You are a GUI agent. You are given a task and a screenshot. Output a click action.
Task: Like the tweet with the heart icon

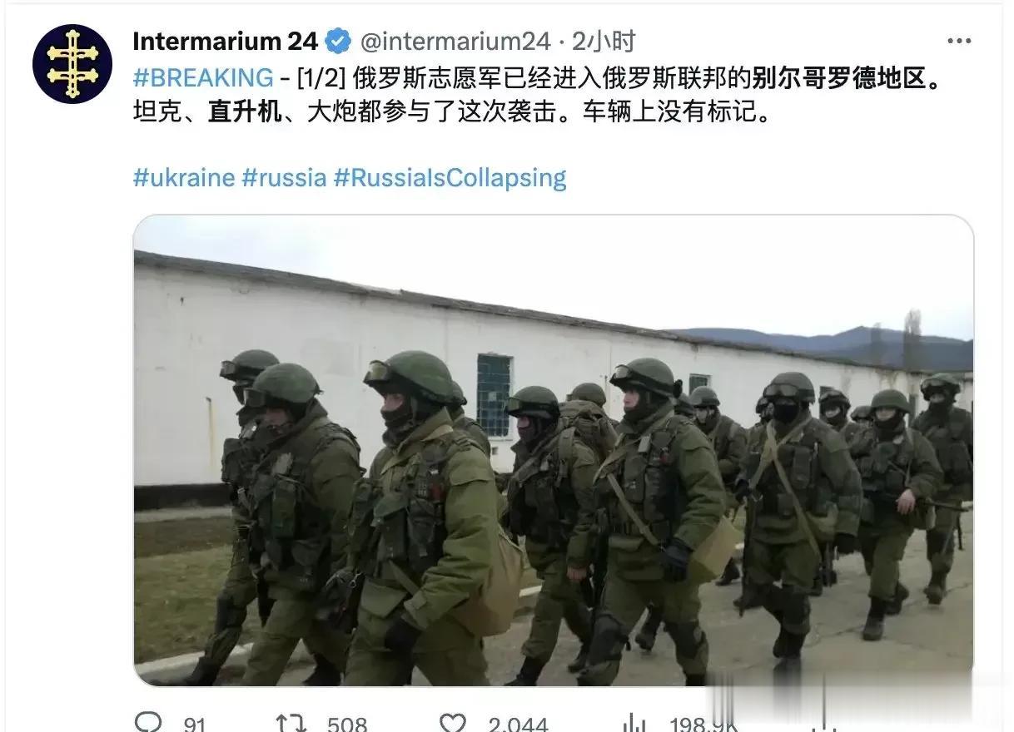point(453,724)
